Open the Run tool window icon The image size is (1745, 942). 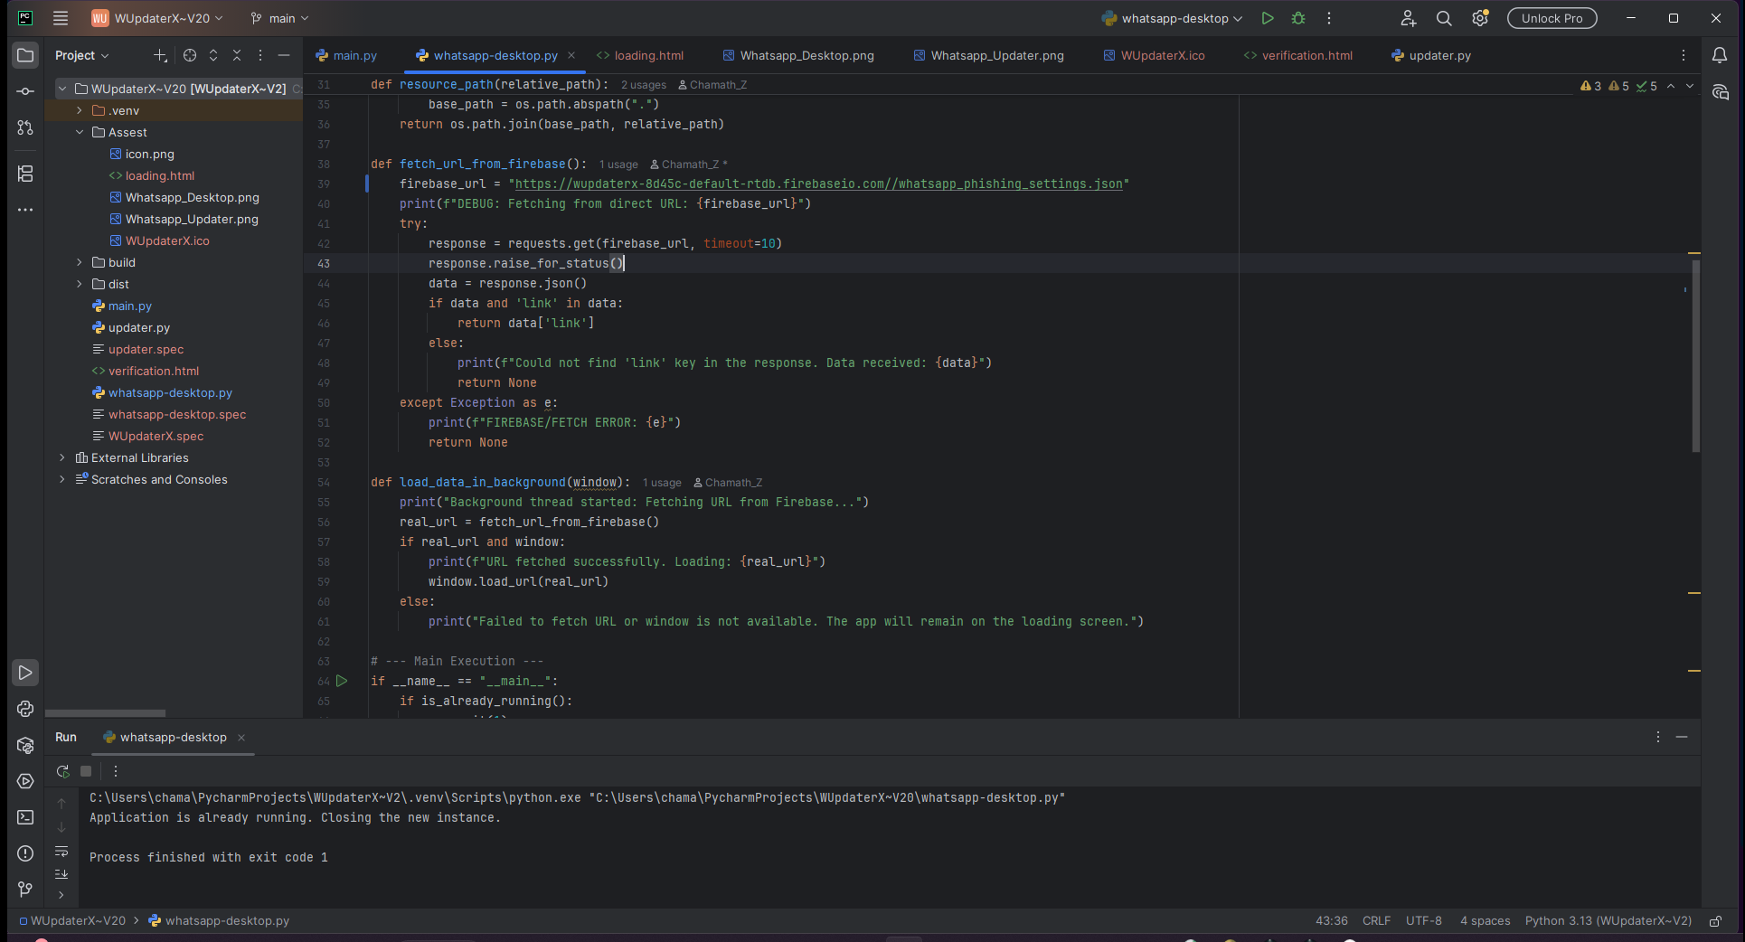pos(25,673)
